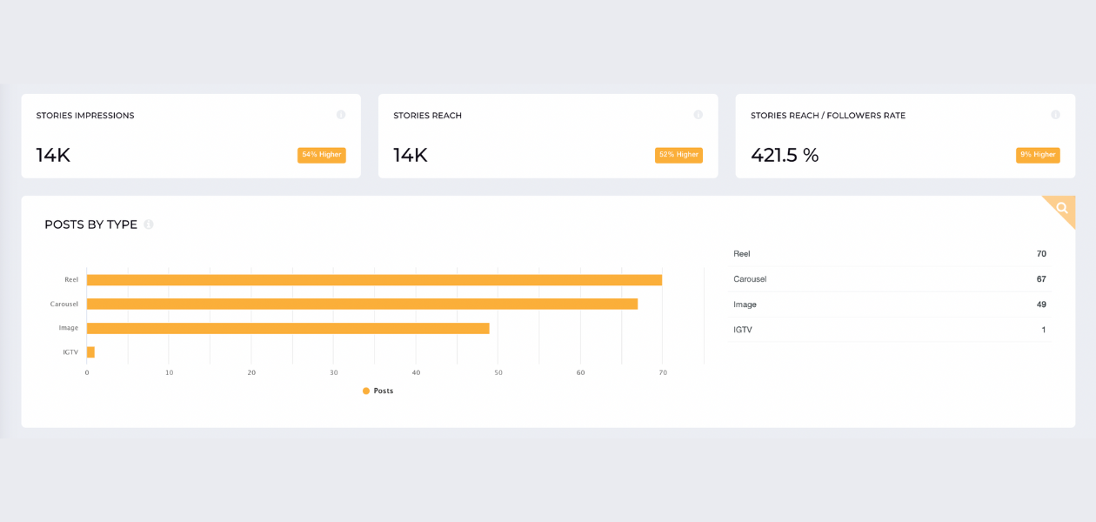
Task: Click the 54% Higher badge
Action: (x=322, y=155)
